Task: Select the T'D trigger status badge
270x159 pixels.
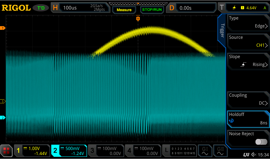Action: tap(41, 8)
